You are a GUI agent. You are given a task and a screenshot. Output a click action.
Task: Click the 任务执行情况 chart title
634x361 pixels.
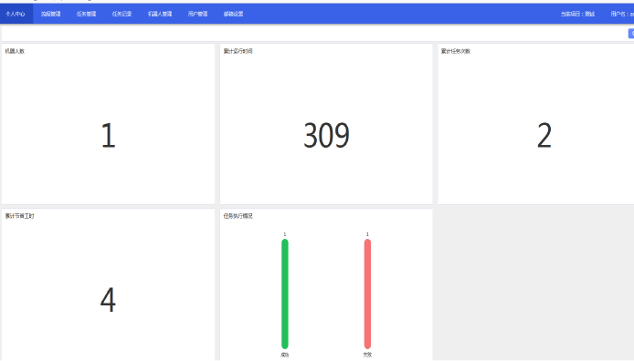[x=238, y=216]
